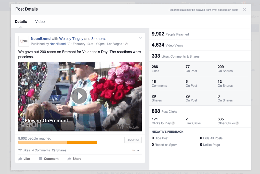Click the thumbs-up Like icon
The width and height of the screenshot is (260, 174).
[20, 159]
